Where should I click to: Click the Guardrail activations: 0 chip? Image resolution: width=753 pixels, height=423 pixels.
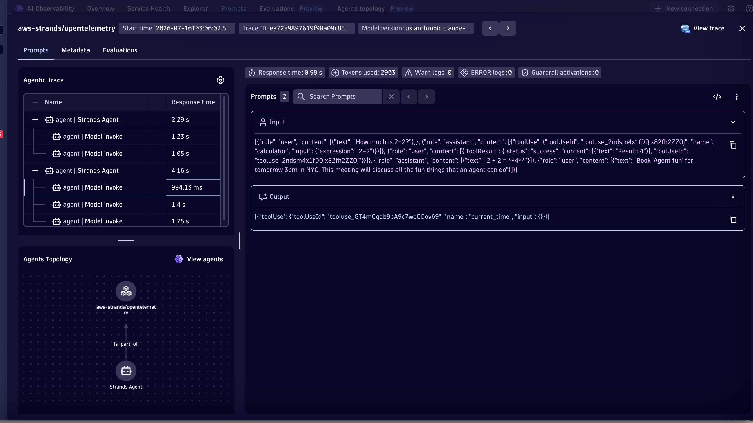(x=560, y=73)
